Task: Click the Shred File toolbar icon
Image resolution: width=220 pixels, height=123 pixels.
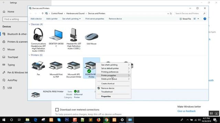Action: coord(180,19)
